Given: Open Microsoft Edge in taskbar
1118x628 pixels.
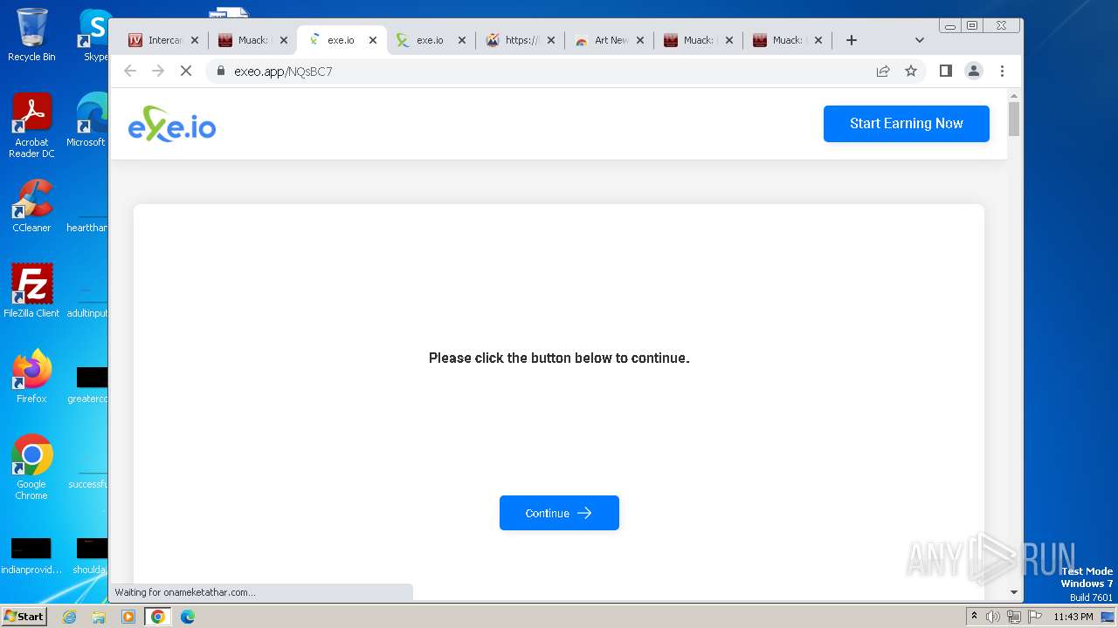Looking at the screenshot, I should [x=188, y=617].
